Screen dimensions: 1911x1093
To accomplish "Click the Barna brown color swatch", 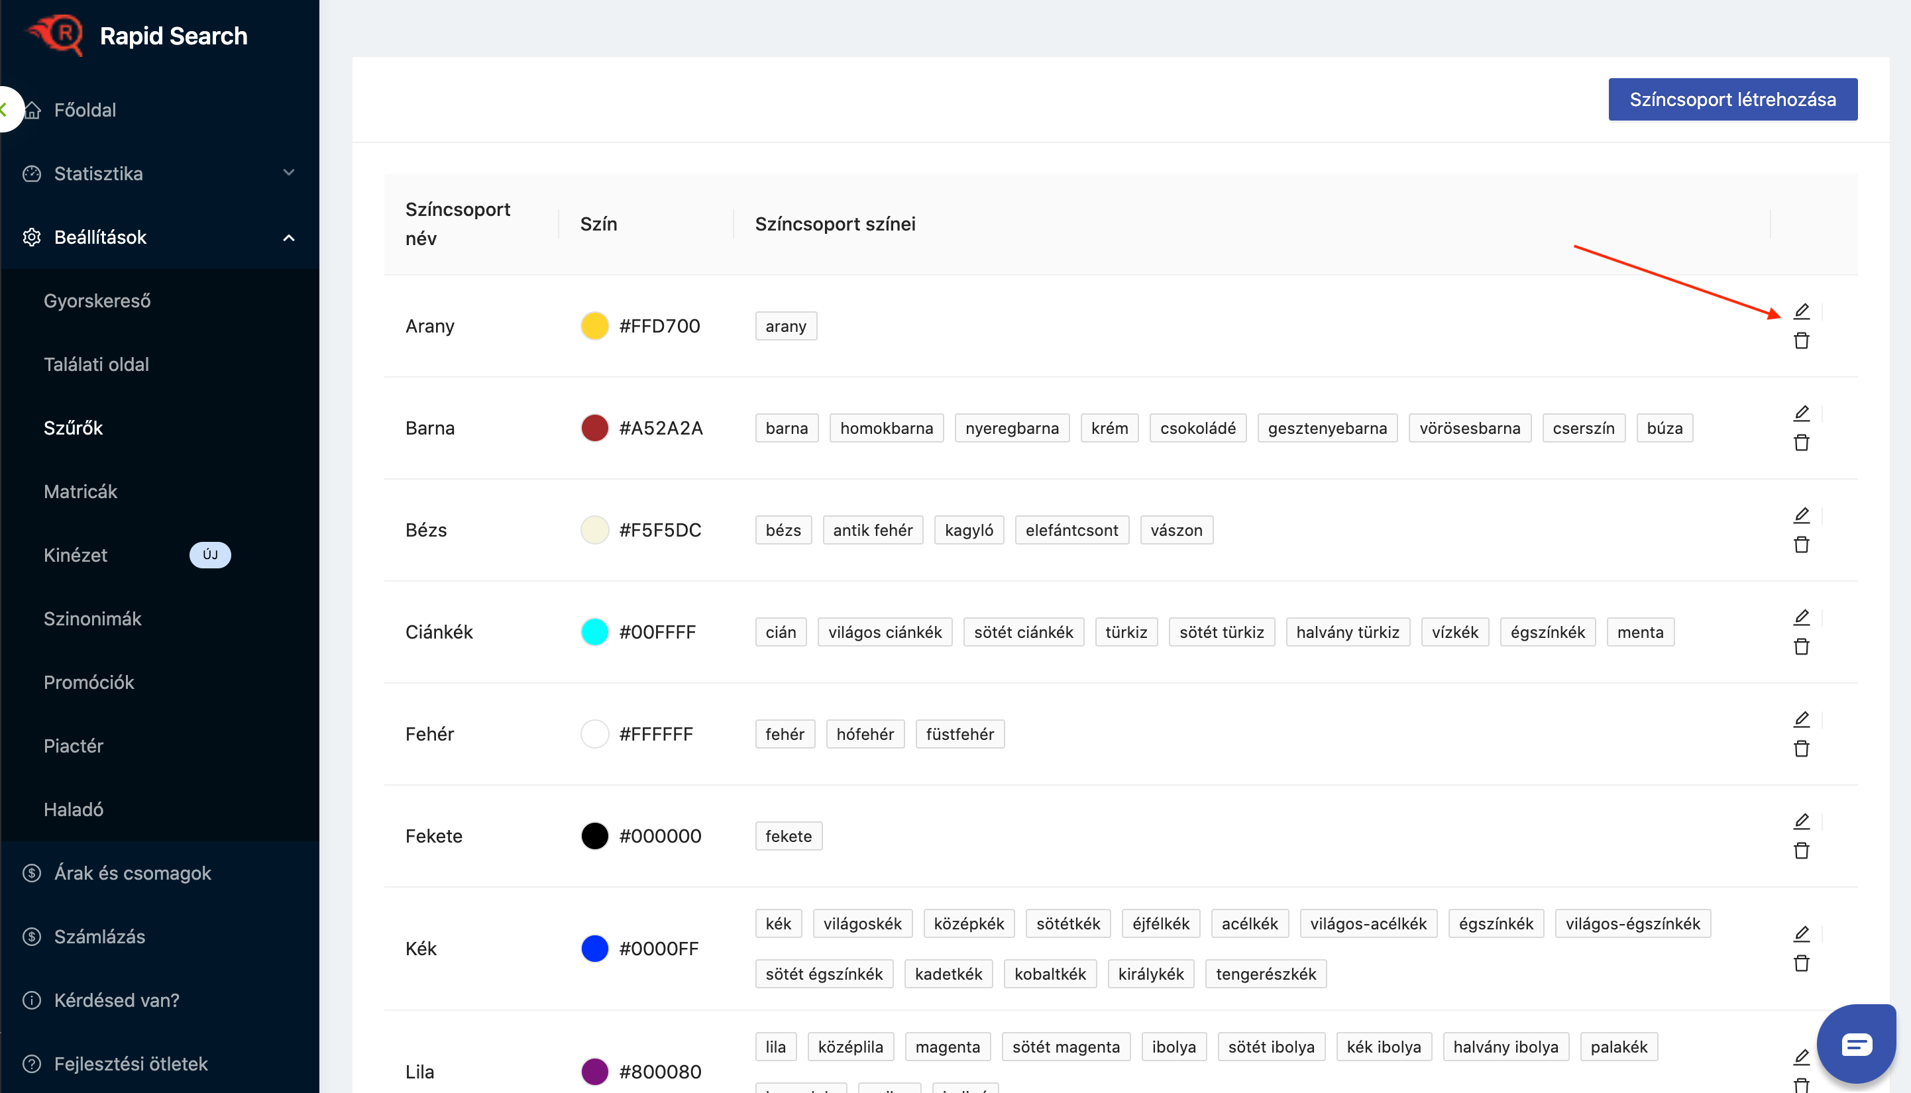I will point(594,428).
